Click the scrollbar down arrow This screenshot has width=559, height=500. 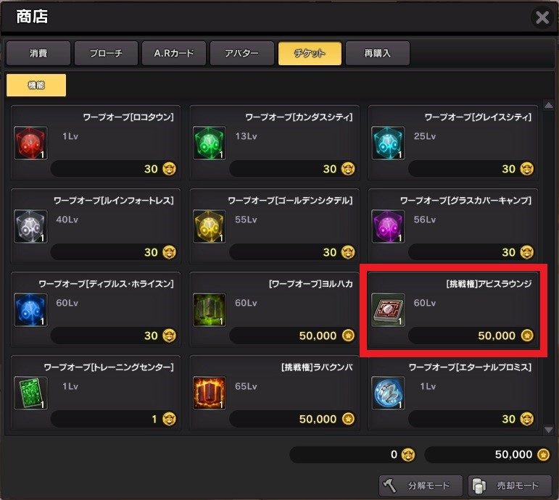point(548,430)
